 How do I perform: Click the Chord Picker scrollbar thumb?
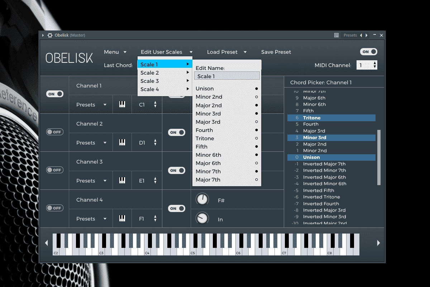tap(379, 157)
